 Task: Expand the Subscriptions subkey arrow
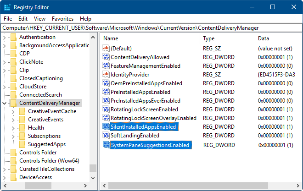[x=13, y=136]
